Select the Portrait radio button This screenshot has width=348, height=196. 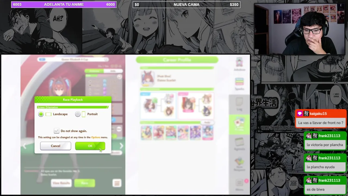coord(78,114)
